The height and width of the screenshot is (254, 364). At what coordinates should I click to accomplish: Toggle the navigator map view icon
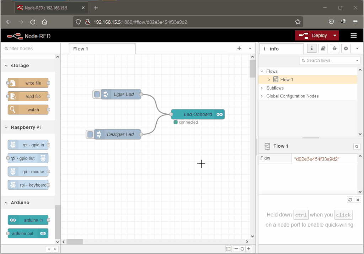tap(229, 249)
